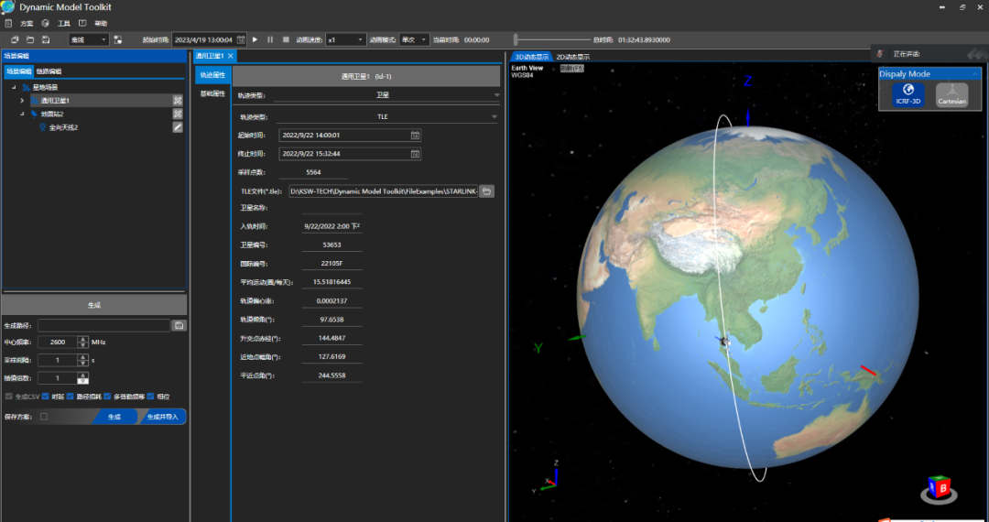Screen dimensions: 989x522
Task: Collapse the Dispaly Mode panel
Action: coord(974,74)
